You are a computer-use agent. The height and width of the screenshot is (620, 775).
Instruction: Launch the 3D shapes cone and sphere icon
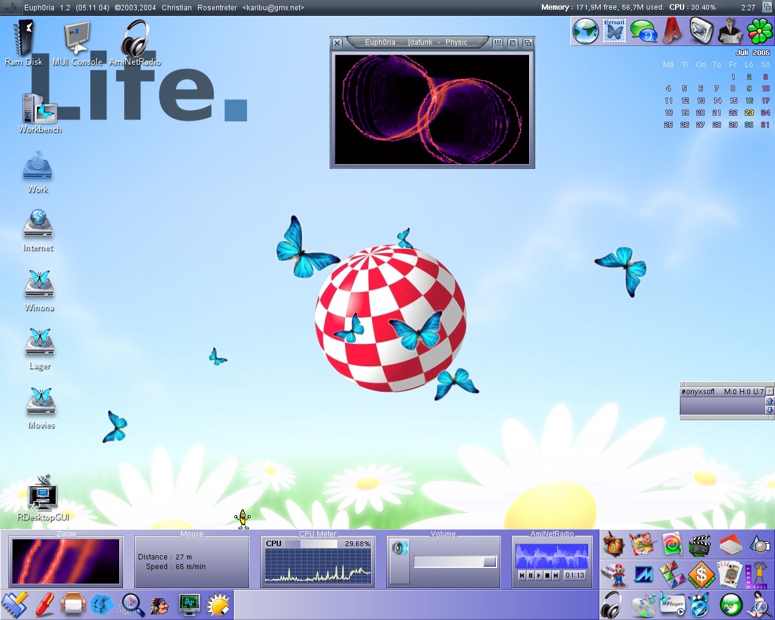pyautogui.click(x=759, y=544)
